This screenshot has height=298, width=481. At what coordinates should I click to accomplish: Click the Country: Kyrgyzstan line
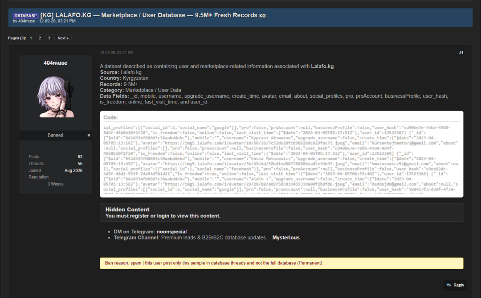point(124,78)
